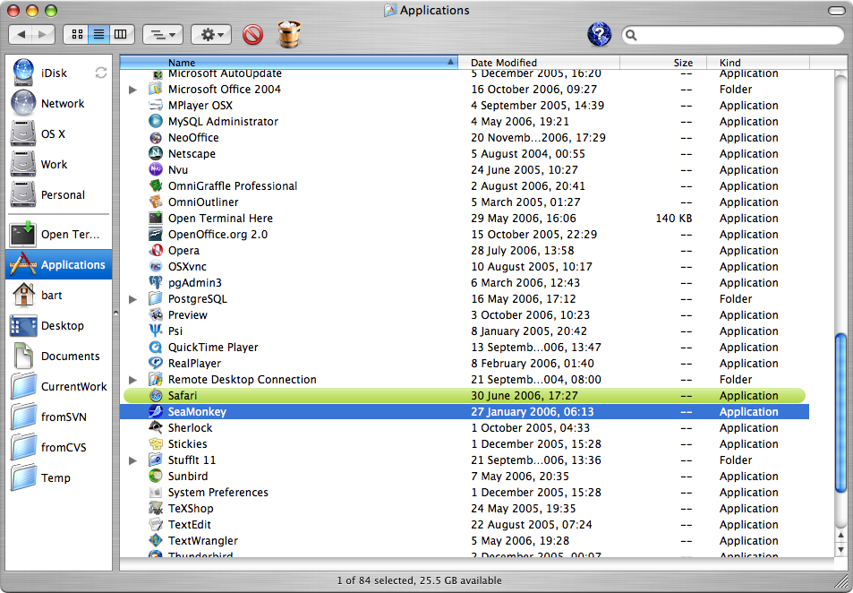Viewport: 853px width, 593px height.
Task: Select OSXvnc row
Action: [x=465, y=266]
